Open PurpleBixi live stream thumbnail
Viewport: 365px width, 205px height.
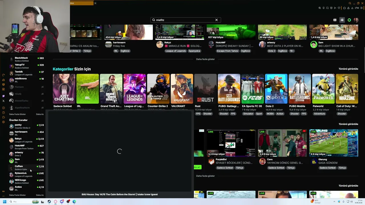click(x=231, y=143)
